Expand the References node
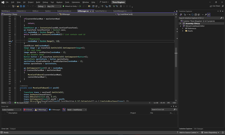Image resolution: width=225 pixels, height=135 pixels. pos(183,28)
